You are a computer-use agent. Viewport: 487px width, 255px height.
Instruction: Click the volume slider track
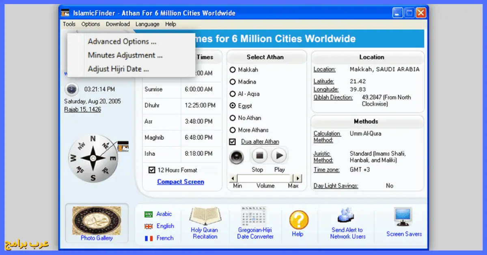[265, 178]
